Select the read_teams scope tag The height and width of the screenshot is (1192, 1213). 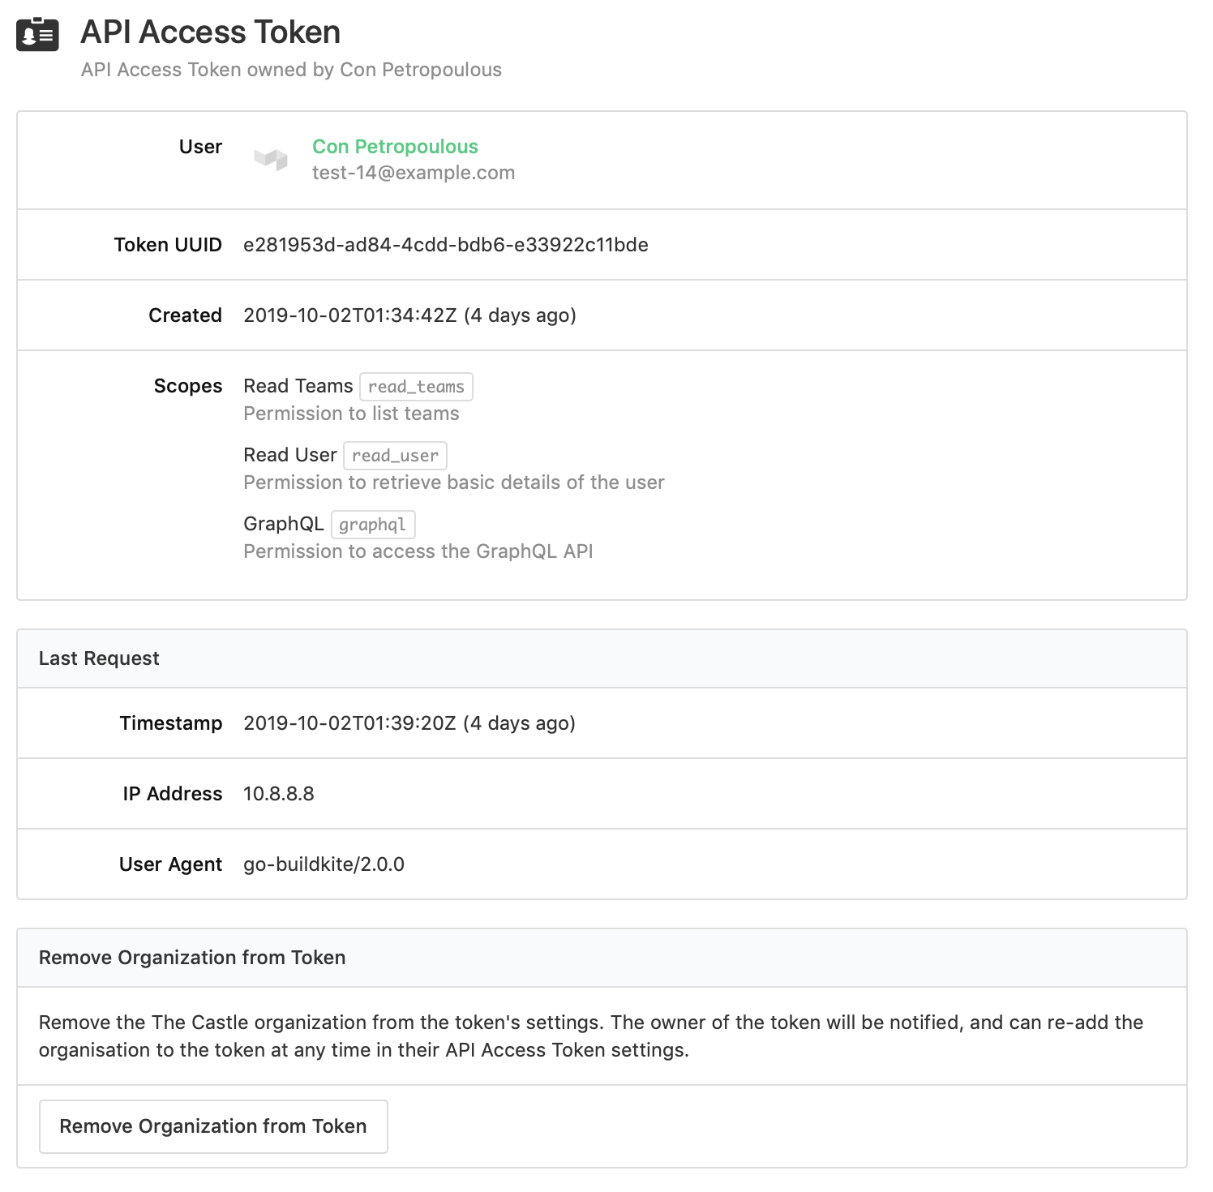pos(416,387)
